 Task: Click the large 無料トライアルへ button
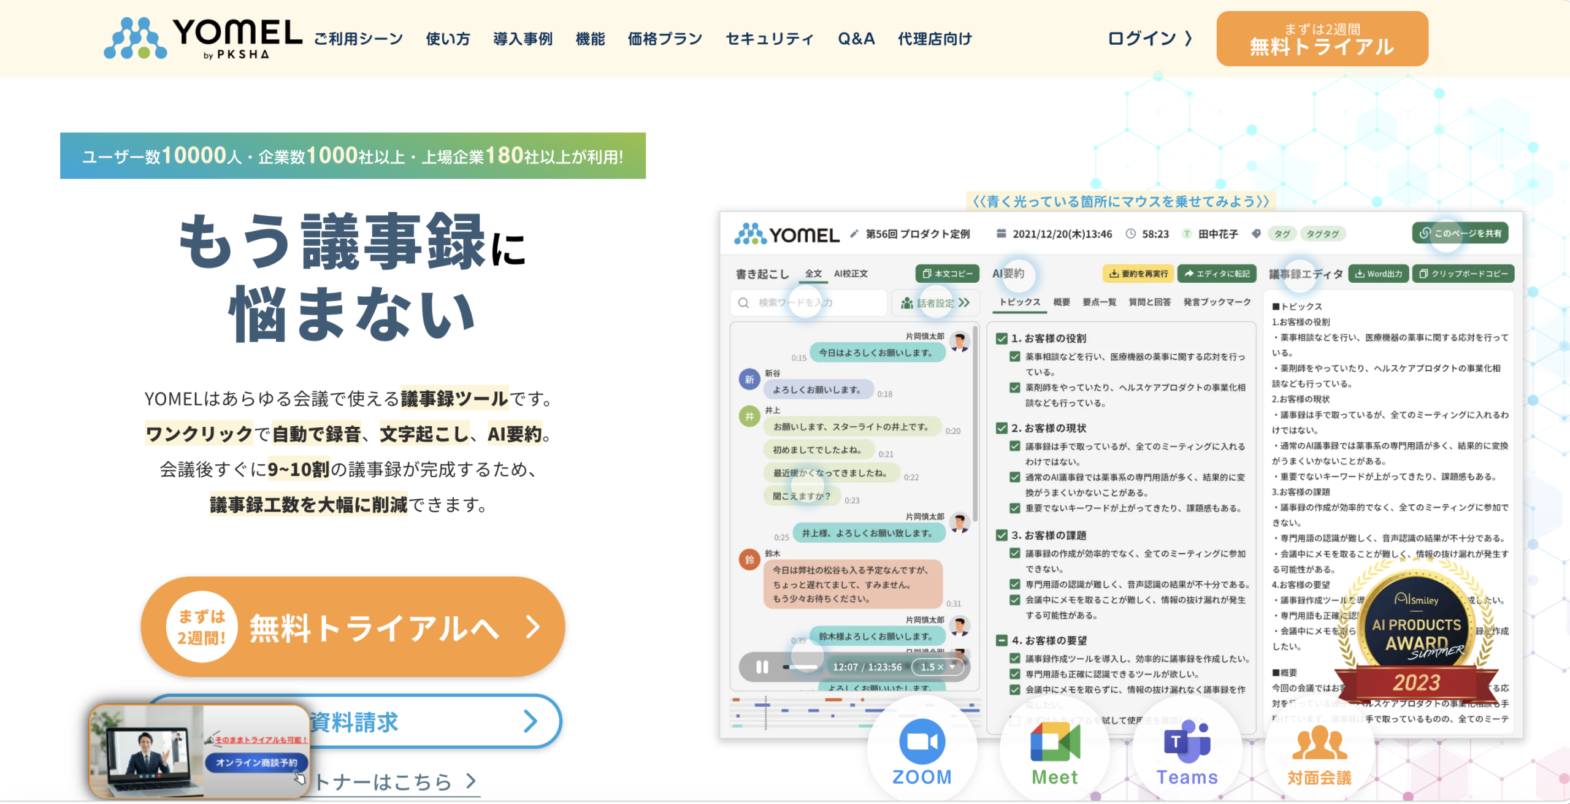point(353,627)
